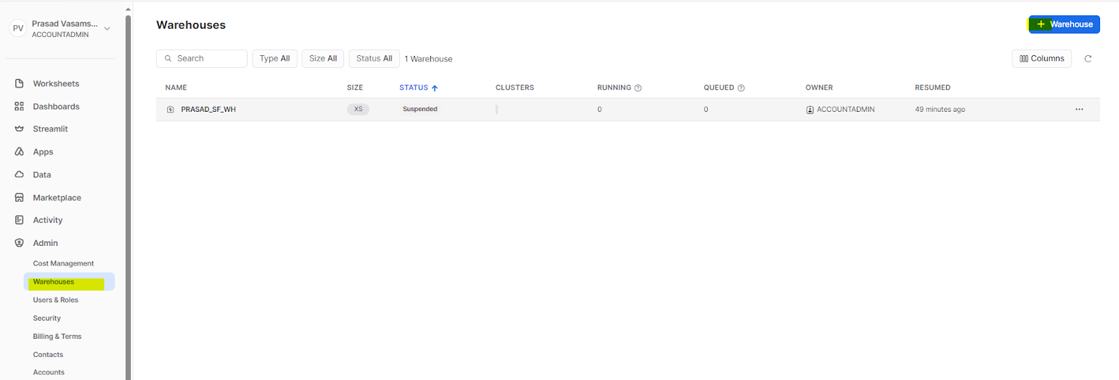Click the owner role icon
Screen dimensions: 1119x380
pyautogui.click(x=810, y=110)
